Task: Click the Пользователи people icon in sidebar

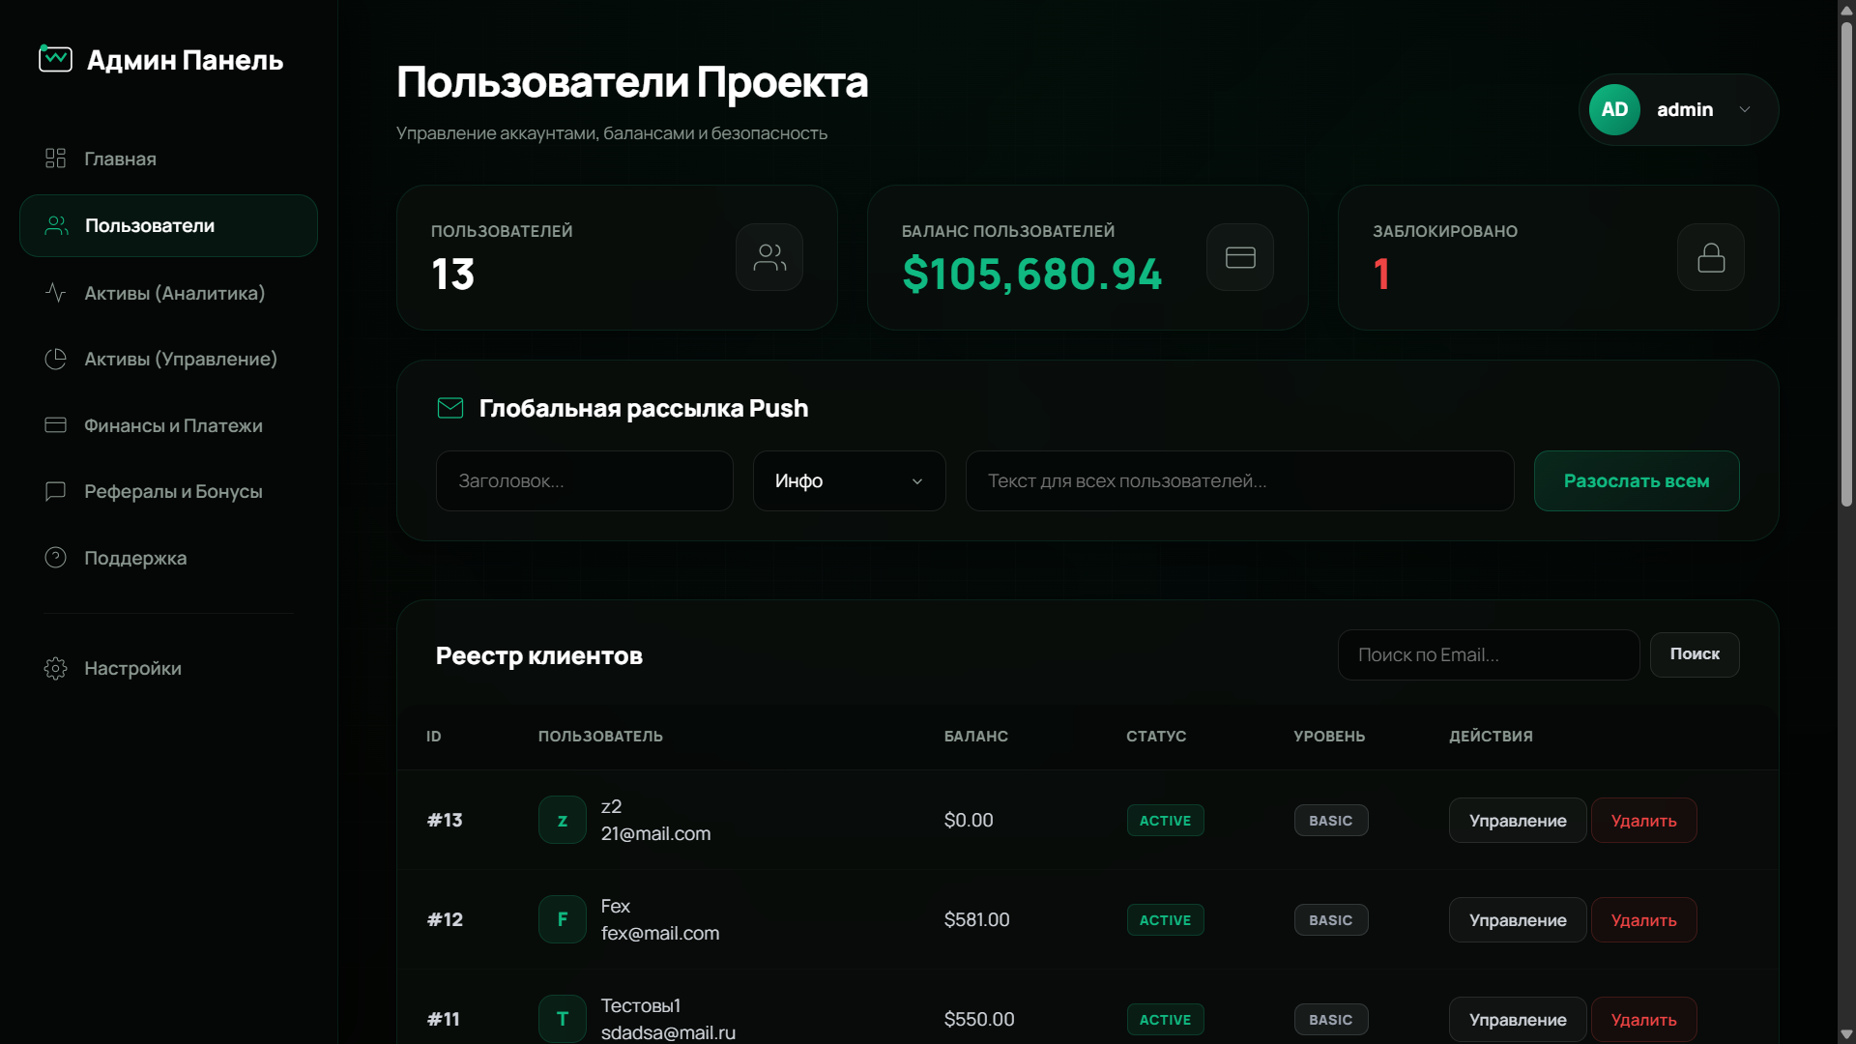Action: coord(56,226)
